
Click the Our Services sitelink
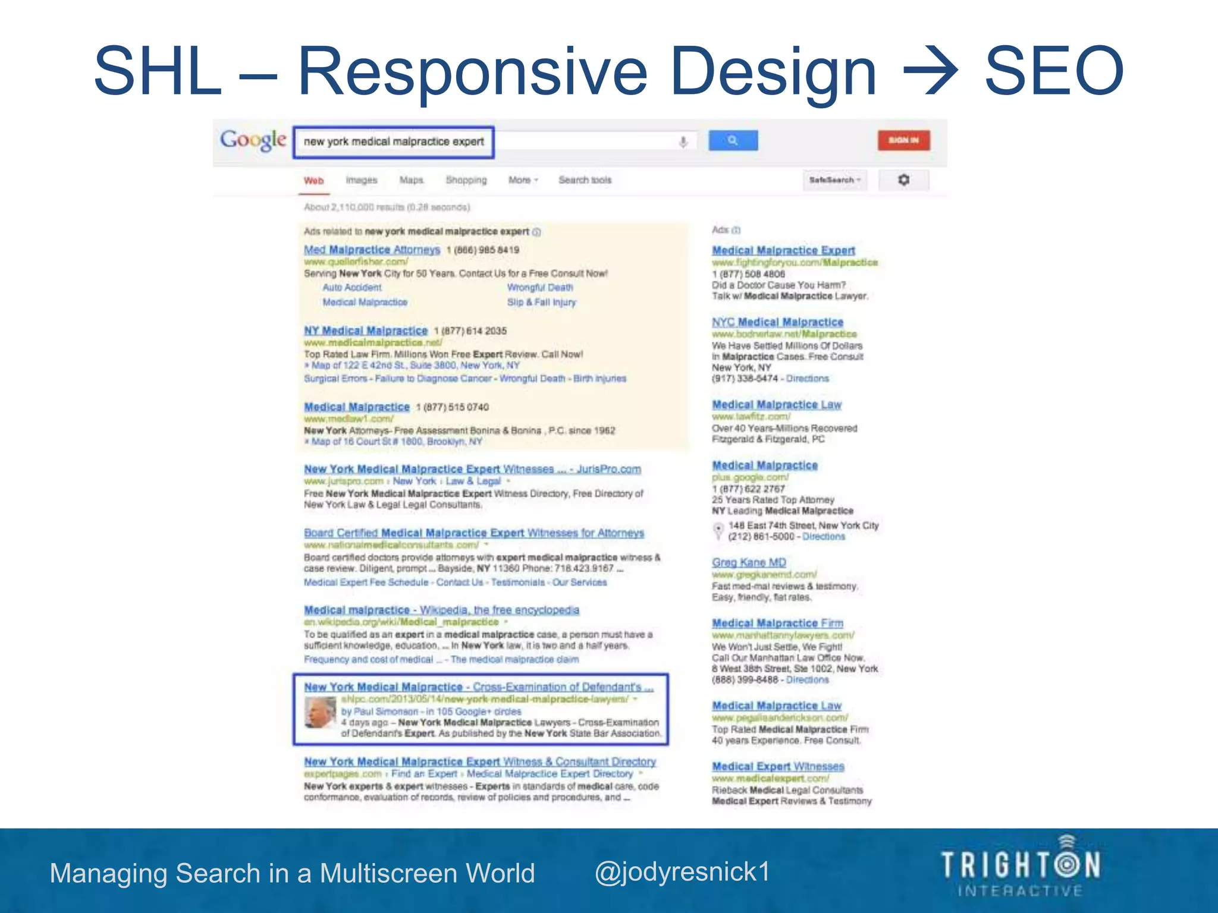[579, 583]
